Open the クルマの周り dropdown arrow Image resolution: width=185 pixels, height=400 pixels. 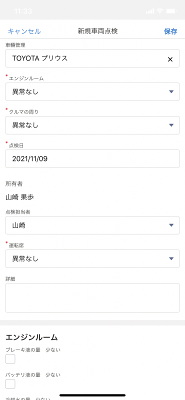171,125
